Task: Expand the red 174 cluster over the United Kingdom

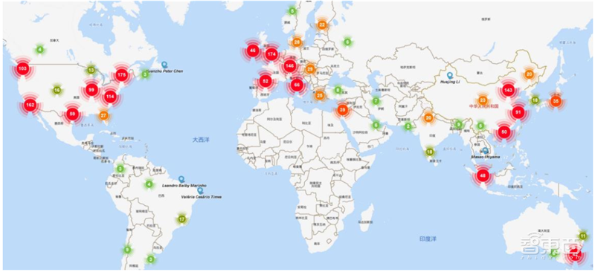Action: click(271, 54)
